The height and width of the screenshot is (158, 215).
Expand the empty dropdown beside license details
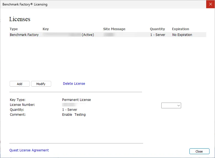(x=171, y=106)
